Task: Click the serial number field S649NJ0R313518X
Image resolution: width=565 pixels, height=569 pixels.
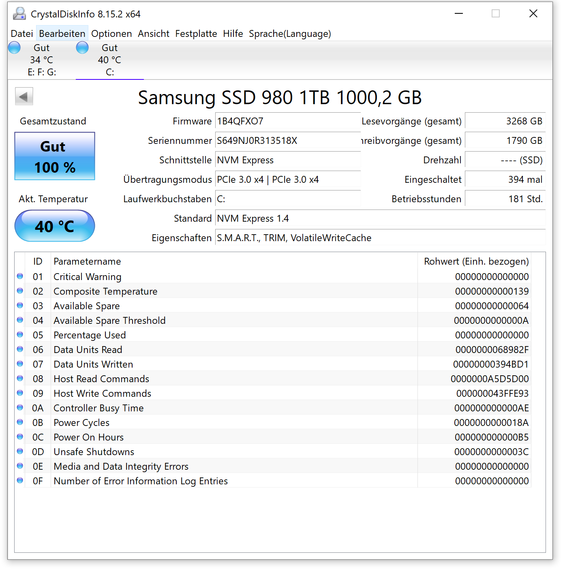Action: click(x=288, y=141)
